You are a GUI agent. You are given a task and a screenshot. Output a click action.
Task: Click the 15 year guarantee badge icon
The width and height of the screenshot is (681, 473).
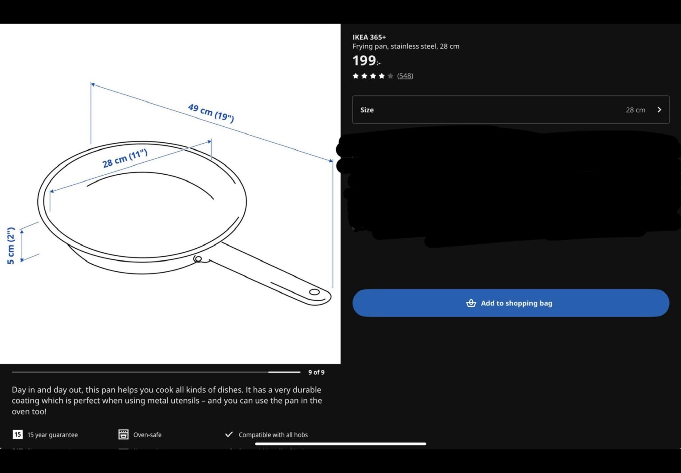[x=17, y=434]
